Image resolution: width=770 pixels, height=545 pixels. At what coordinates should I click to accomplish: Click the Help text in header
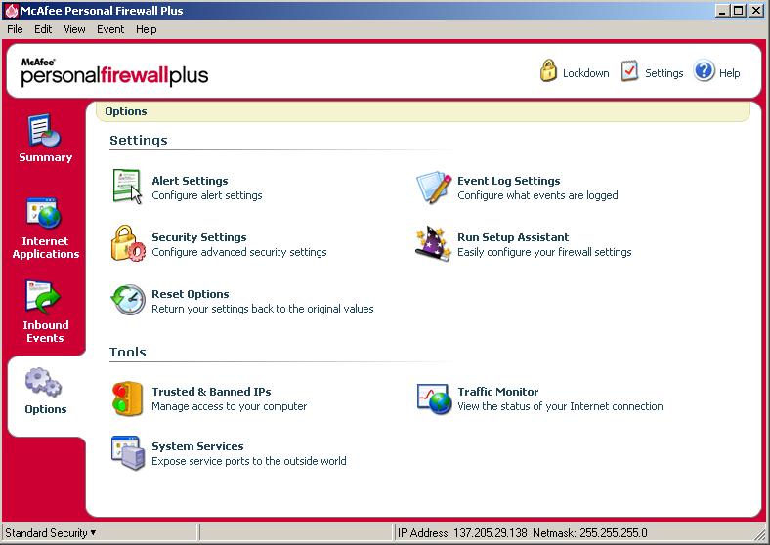[729, 73]
